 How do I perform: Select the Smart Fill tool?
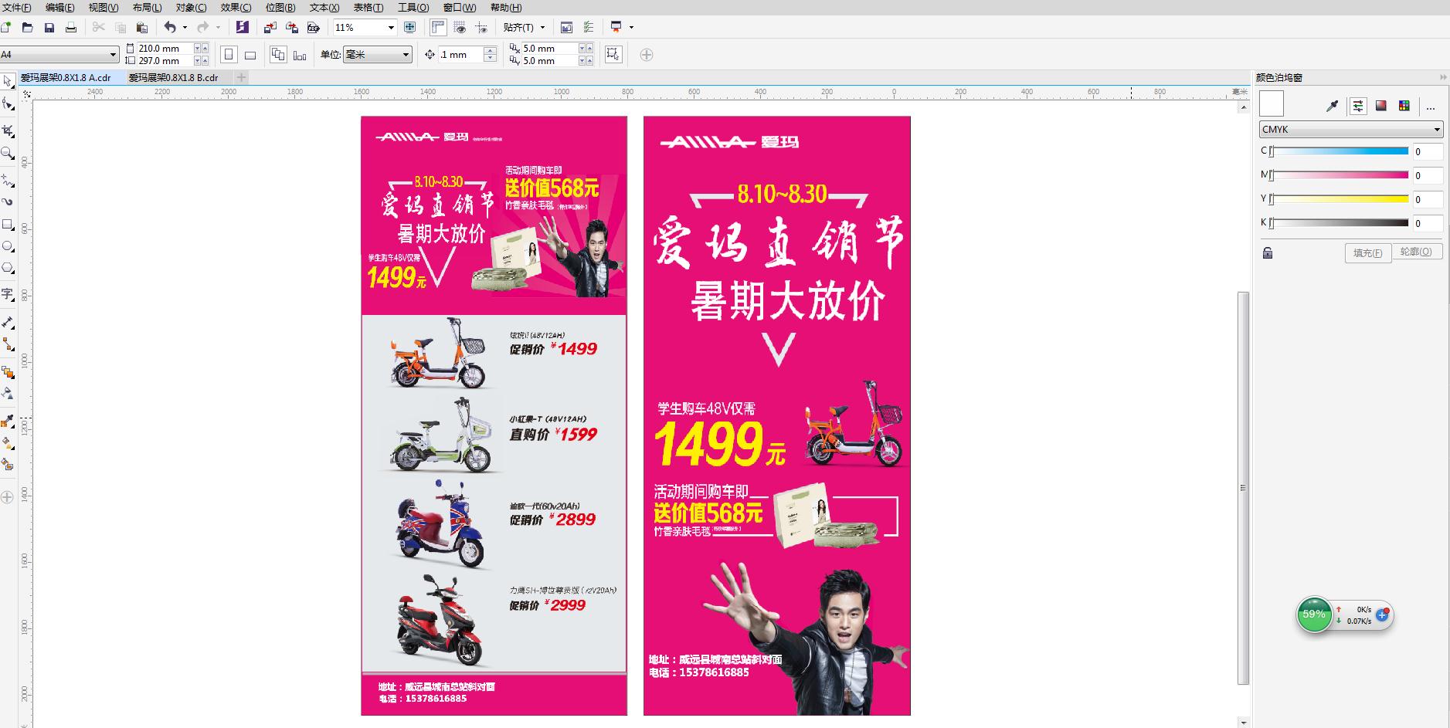pyautogui.click(x=8, y=464)
